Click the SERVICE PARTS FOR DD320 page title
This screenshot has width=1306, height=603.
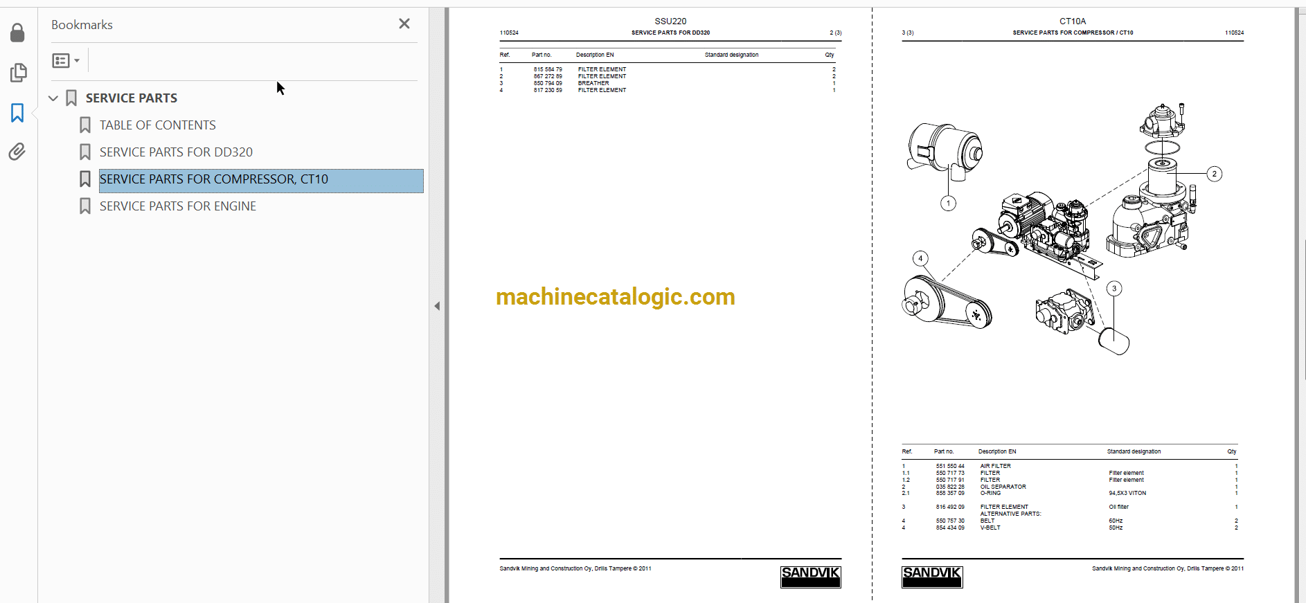coord(670,33)
